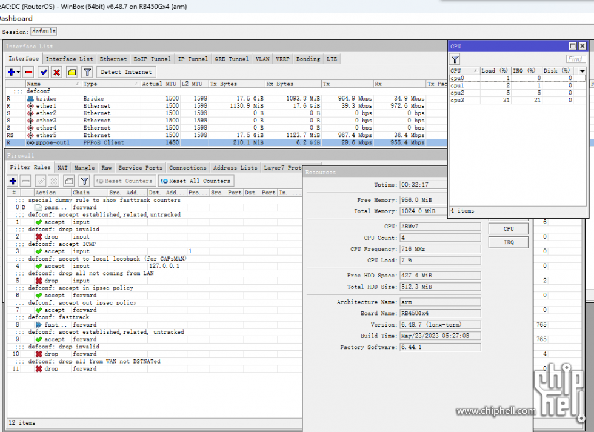Sort by the Name column header in Interface List
The height and width of the screenshot is (432, 594).
(x=53, y=84)
